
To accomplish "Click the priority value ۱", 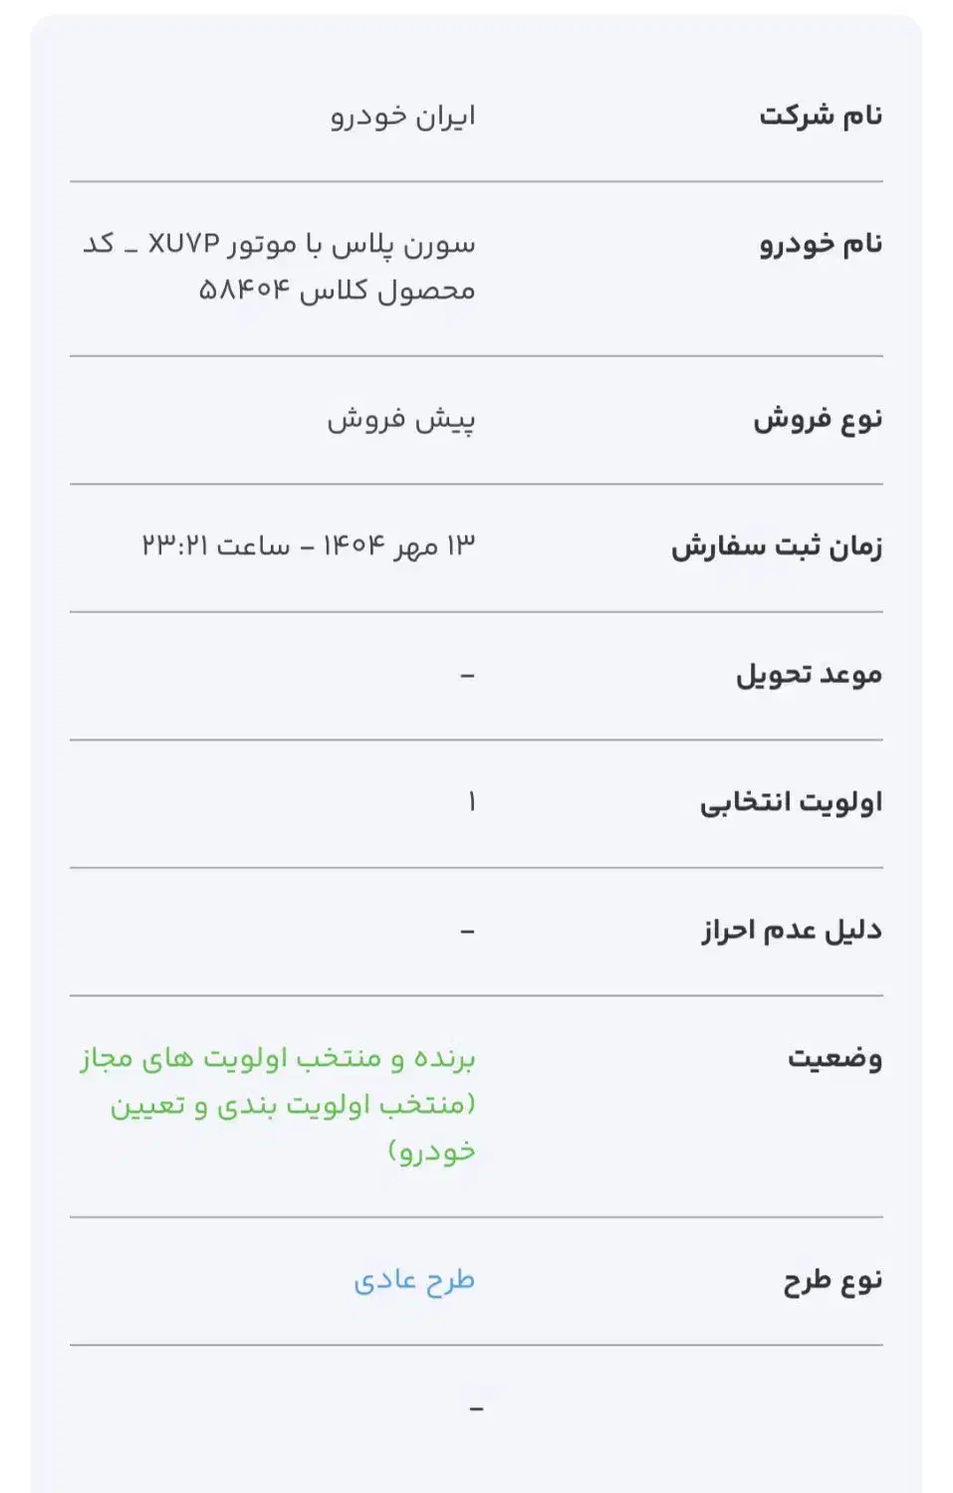I will tap(471, 802).
